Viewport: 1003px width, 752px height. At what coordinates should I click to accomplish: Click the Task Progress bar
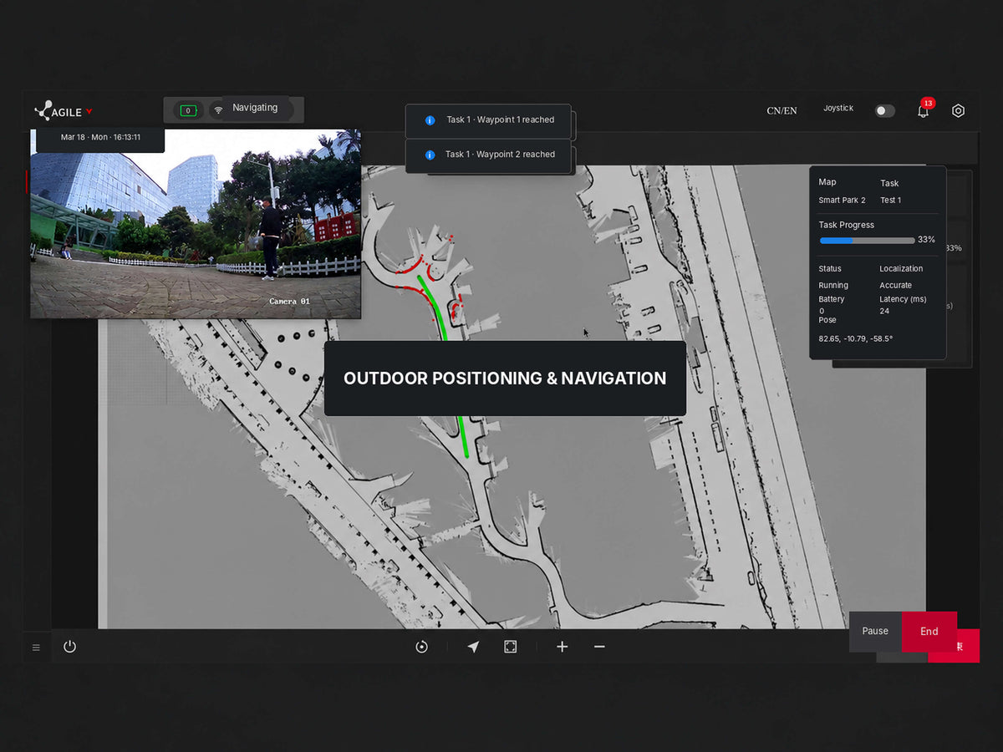tap(867, 241)
